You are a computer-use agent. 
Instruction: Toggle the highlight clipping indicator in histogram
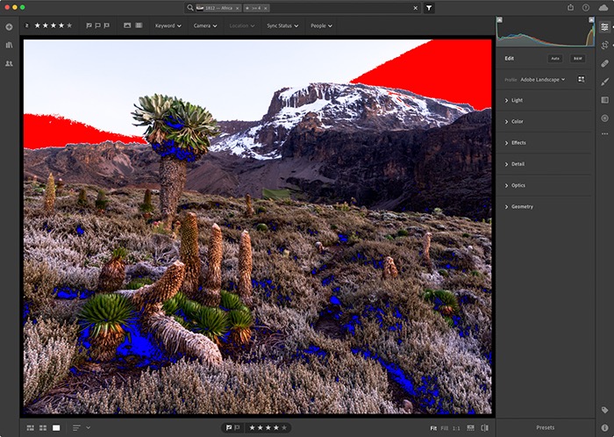[590, 20]
